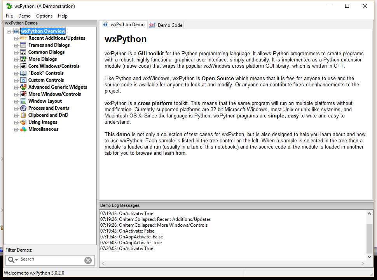The width and height of the screenshot is (377, 280).
Task: Click log entry "07:19:43: OnAppActivate: False"
Action: (131, 237)
